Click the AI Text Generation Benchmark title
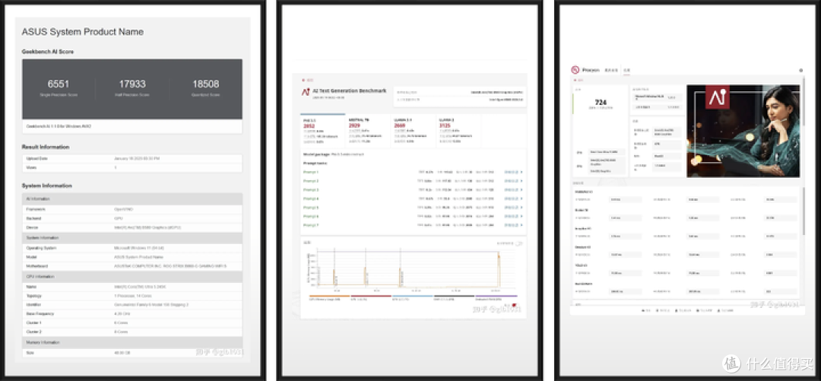Screen dimensions: 821x381 pos(349,91)
